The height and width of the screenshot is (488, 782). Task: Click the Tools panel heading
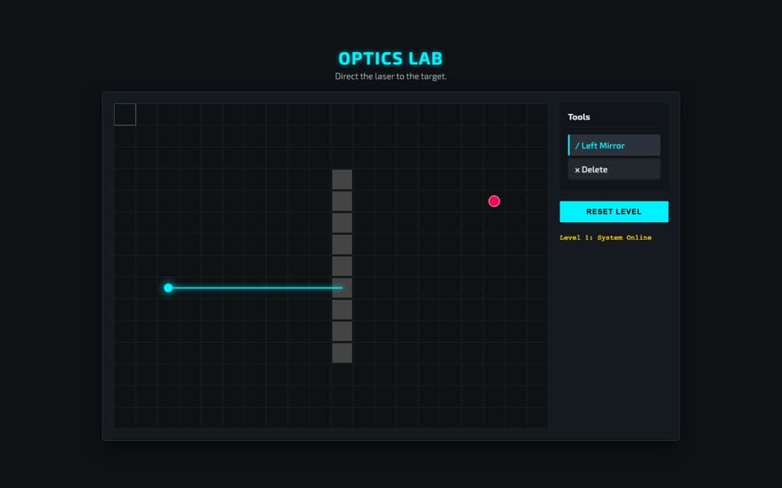click(579, 117)
